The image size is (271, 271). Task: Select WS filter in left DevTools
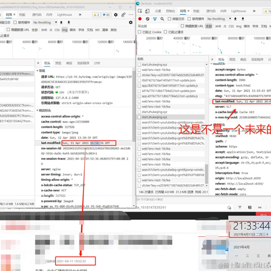tap(97, 29)
